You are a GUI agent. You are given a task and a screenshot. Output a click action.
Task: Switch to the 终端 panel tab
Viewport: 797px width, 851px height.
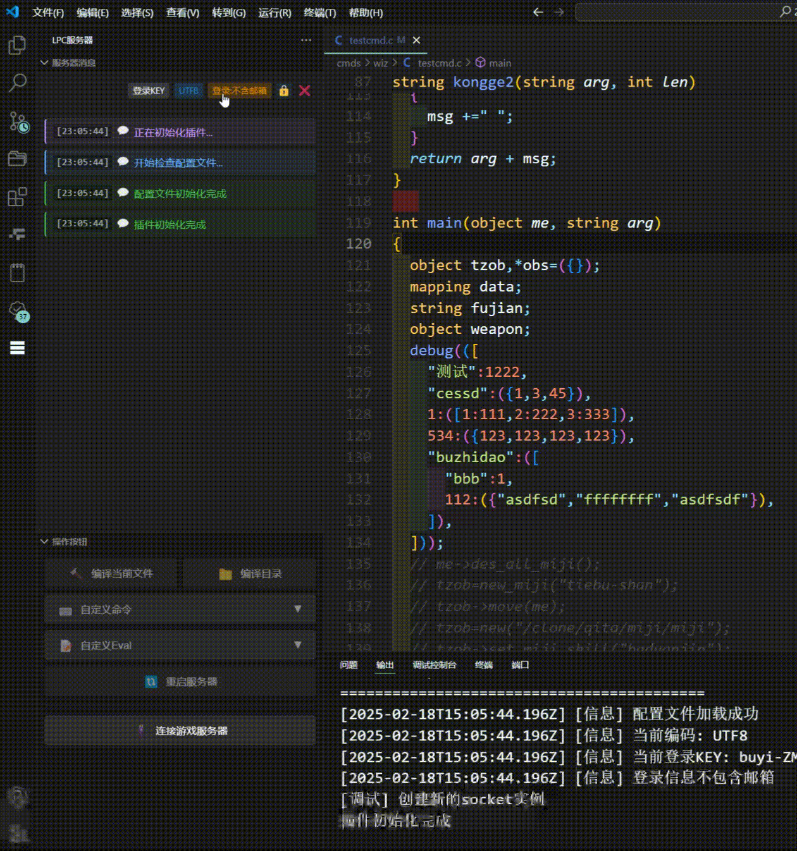484,664
